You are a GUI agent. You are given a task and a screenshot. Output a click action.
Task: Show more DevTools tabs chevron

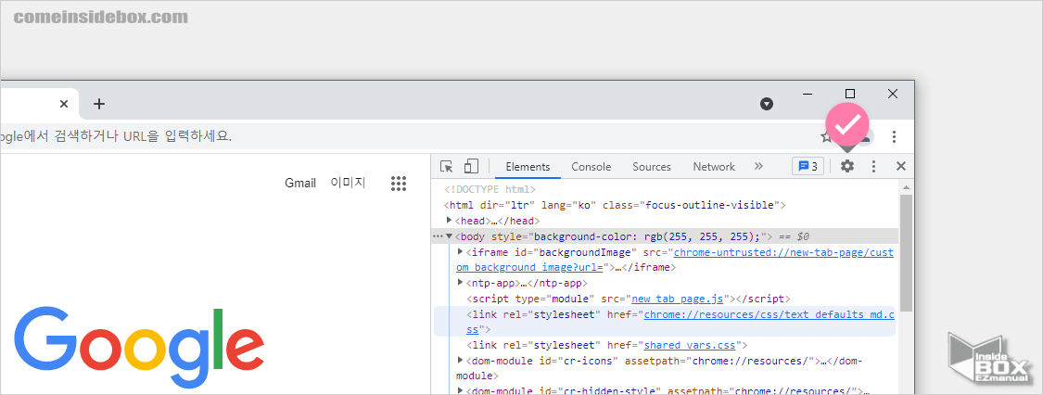758,166
